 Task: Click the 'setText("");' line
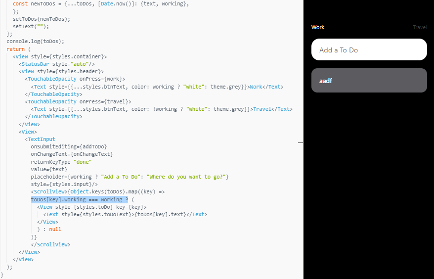pyautogui.click(x=31, y=26)
